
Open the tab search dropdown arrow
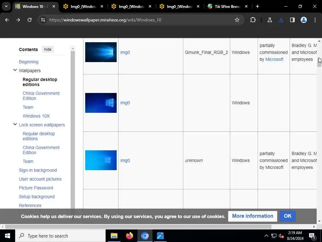6,6
